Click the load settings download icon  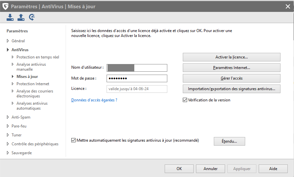10,17
